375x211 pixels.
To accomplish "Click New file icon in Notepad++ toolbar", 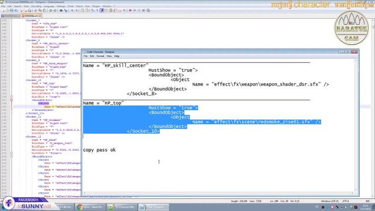I will 3,11.
